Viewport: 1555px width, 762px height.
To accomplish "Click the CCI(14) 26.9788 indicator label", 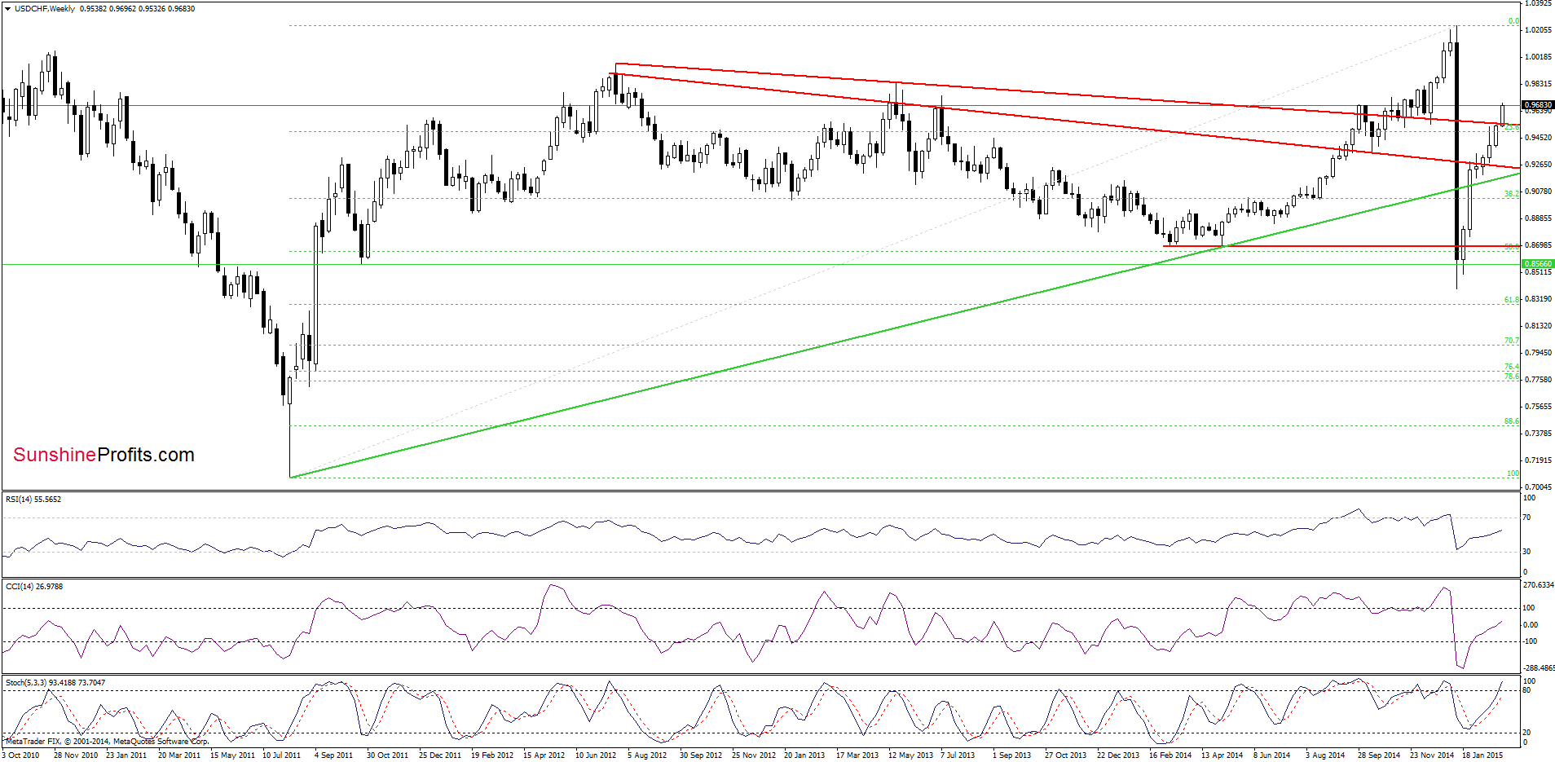I will [33, 586].
